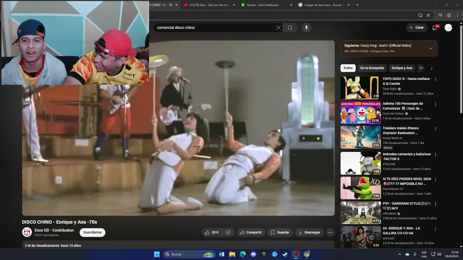Click Guardar to save the video
The image size is (463, 260).
click(x=280, y=233)
